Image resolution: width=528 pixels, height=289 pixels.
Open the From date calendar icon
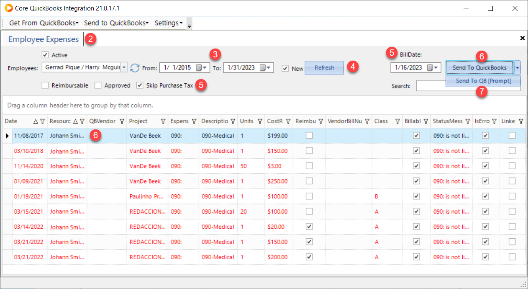pyautogui.click(x=199, y=67)
